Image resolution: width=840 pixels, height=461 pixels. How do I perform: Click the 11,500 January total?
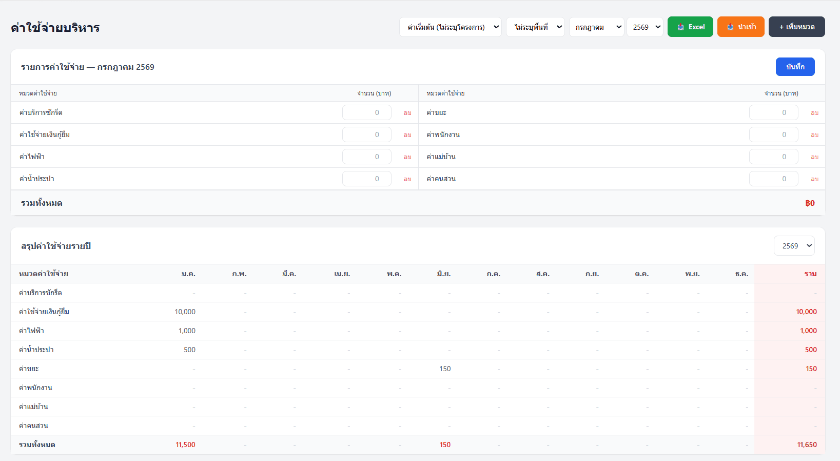[x=185, y=445]
